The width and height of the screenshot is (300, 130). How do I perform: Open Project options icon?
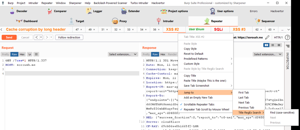(163, 11)
